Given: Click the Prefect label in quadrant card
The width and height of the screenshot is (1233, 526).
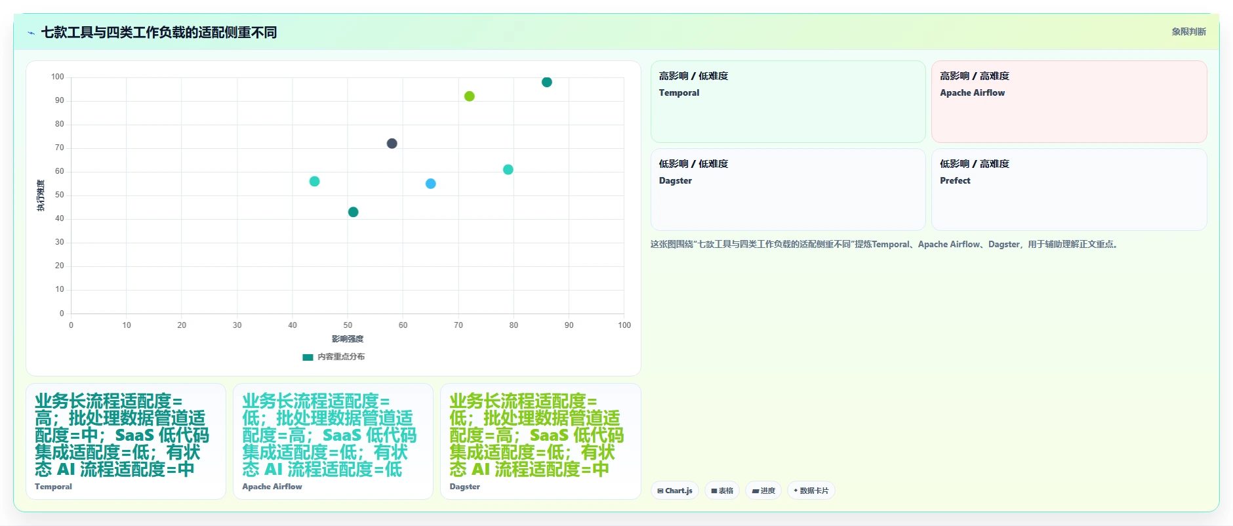Looking at the screenshot, I should (x=955, y=180).
